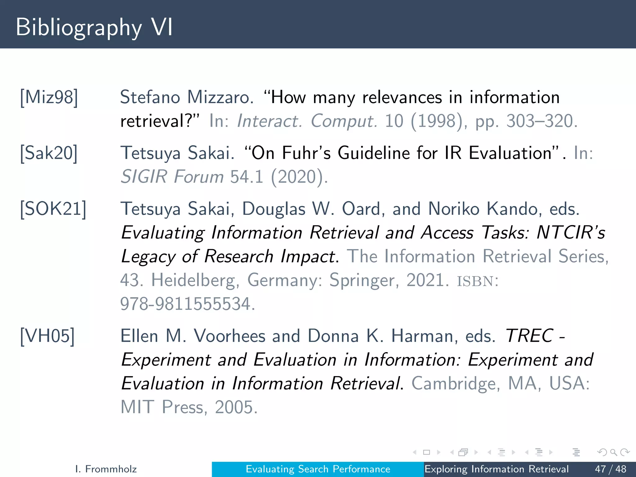Select the [SOK21] citation label
Image resolution: width=636 pixels, height=477 pixels.
pos(53,209)
